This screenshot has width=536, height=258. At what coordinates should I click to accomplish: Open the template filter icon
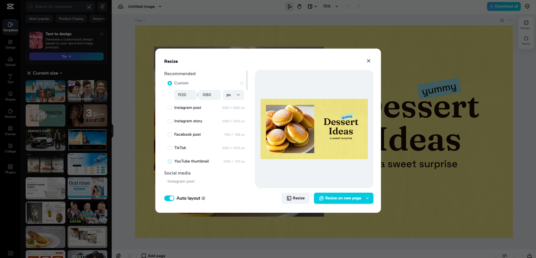click(x=102, y=7)
